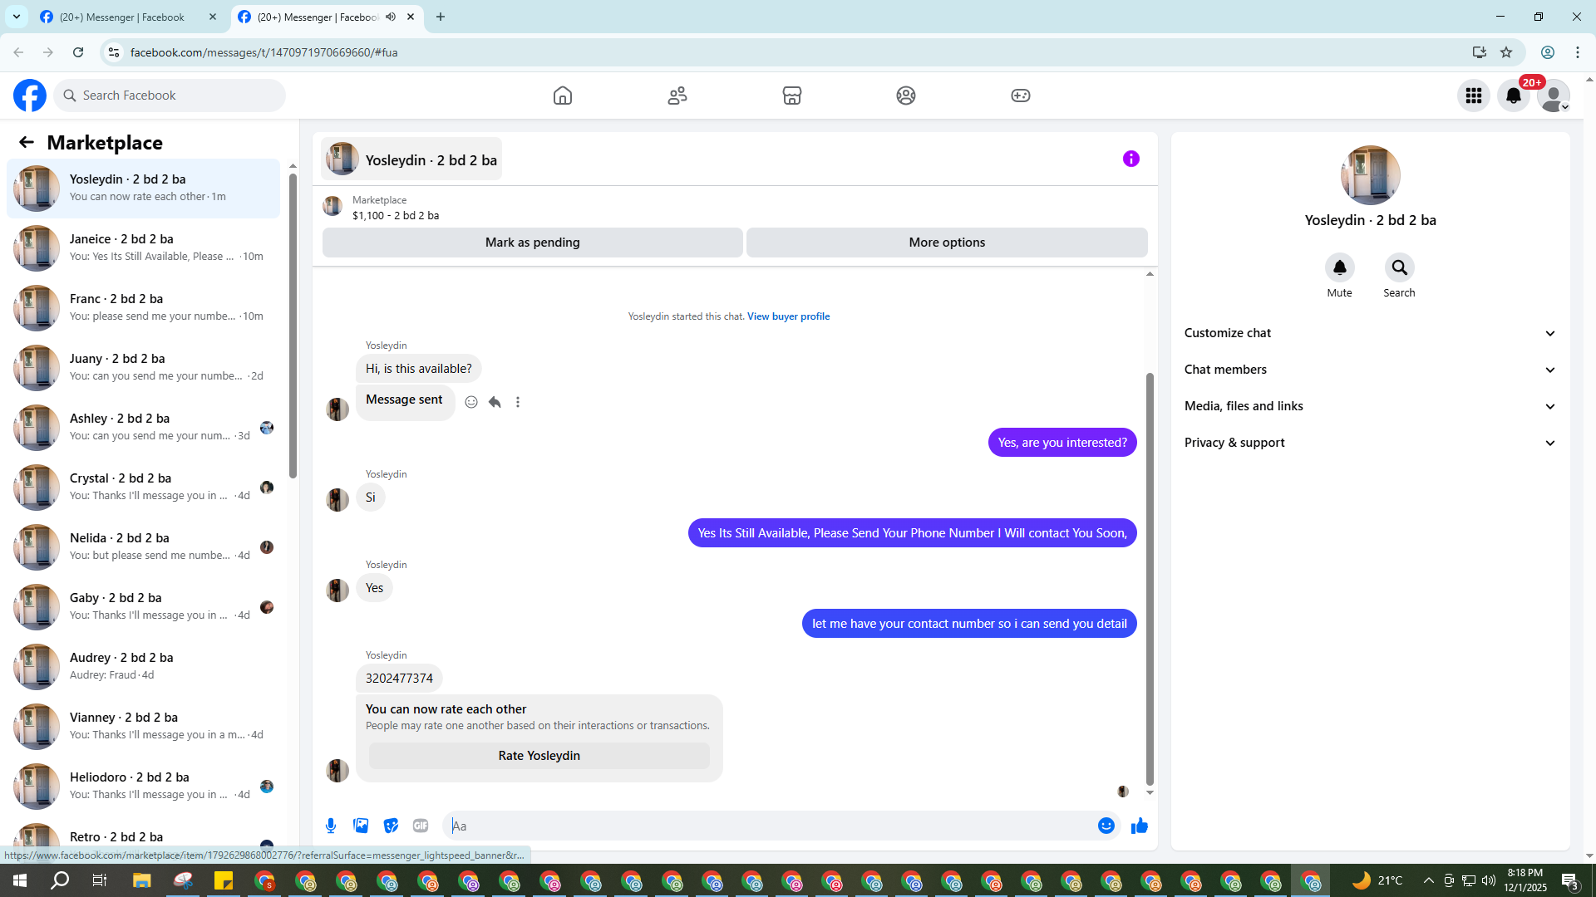Screen dimensions: 1596x897
Task: Open conversation information icon
Action: pyautogui.click(x=1131, y=159)
